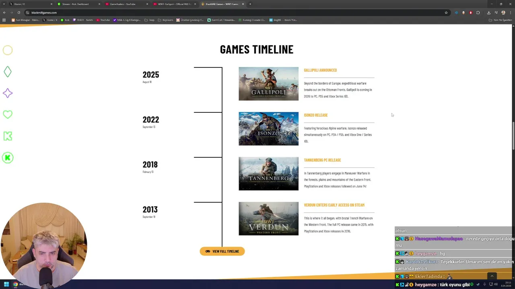Click the page vertical scrollbar thumb

pos(513,135)
